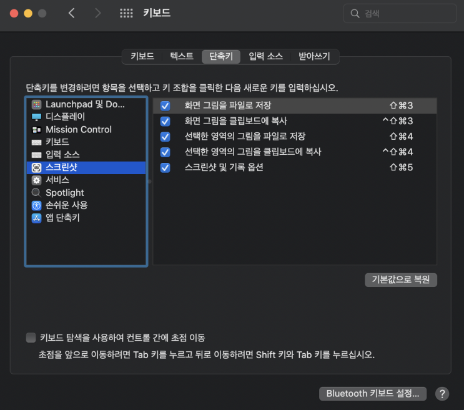Open the 받아쓰기 tab
This screenshot has width=464, height=410.
[314, 56]
